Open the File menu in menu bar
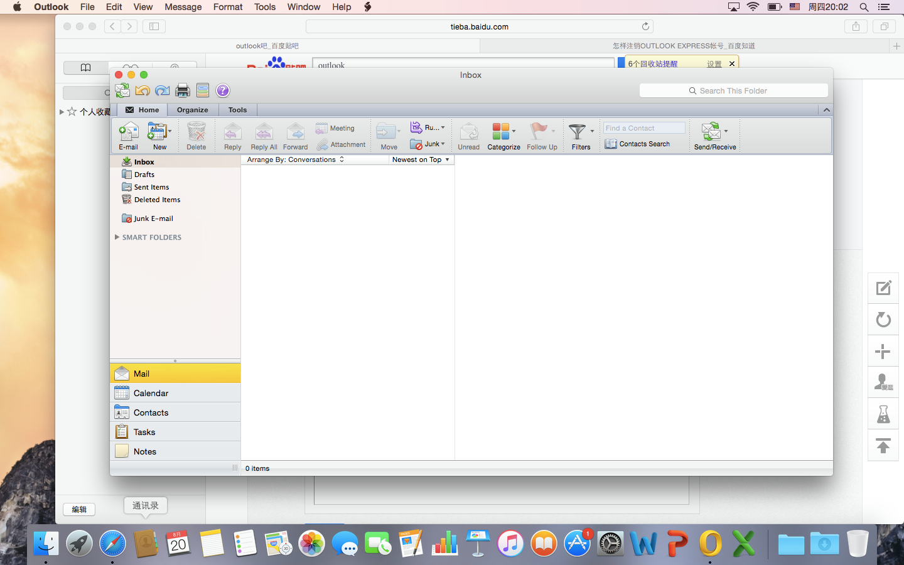Viewport: 904px width, 565px height. tap(87, 7)
